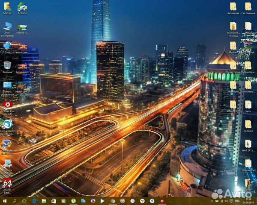The height and width of the screenshot is (205, 257).
Task: Launch Google Chrome from taskbar
Action: click(113, 201)
